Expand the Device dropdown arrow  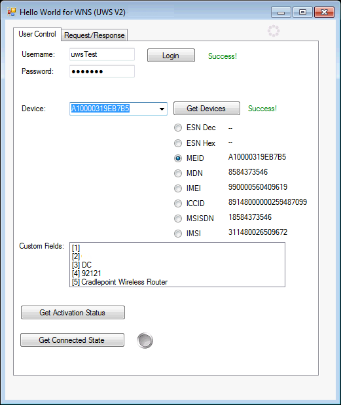162,109
